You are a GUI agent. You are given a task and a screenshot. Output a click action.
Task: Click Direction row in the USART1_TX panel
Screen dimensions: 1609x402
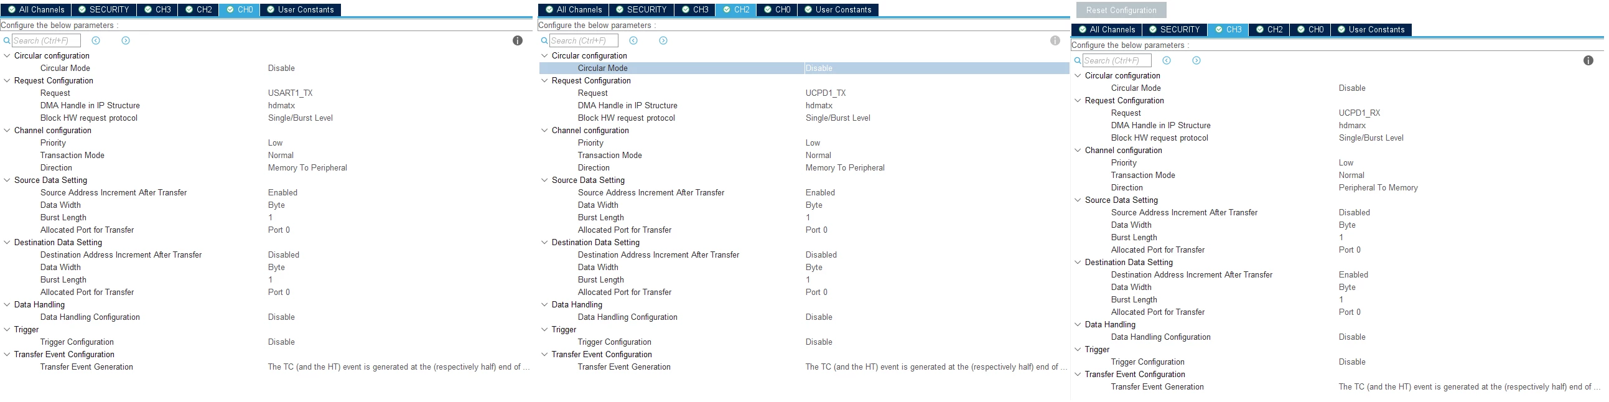[266, 168]
